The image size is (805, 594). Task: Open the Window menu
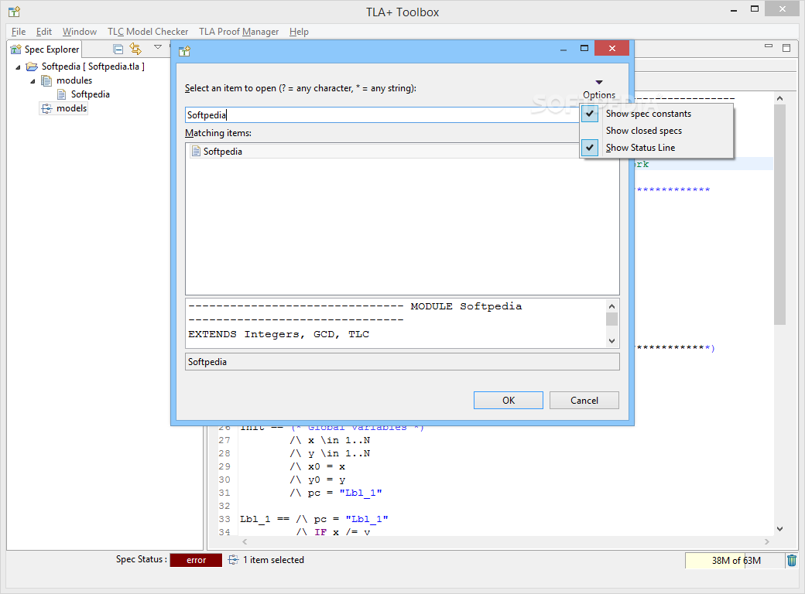tap(80, 32)
